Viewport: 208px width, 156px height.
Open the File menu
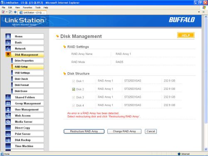[3, 7]
